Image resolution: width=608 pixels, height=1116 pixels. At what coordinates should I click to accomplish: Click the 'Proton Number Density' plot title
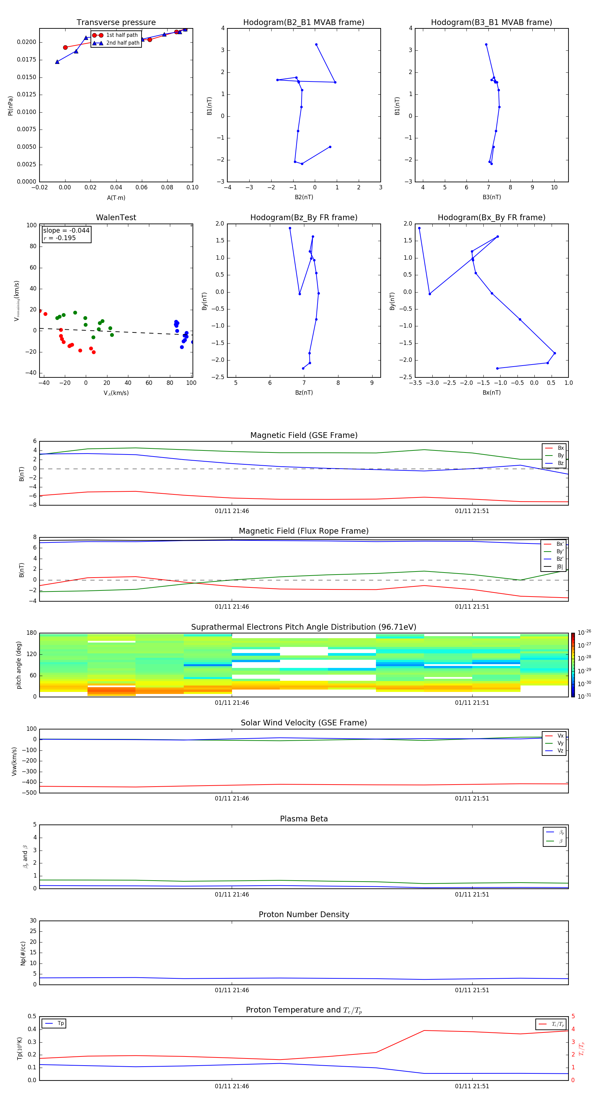point(304,914)
